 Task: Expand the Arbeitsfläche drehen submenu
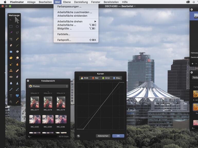pyautogui.click(x=76, y=21)
